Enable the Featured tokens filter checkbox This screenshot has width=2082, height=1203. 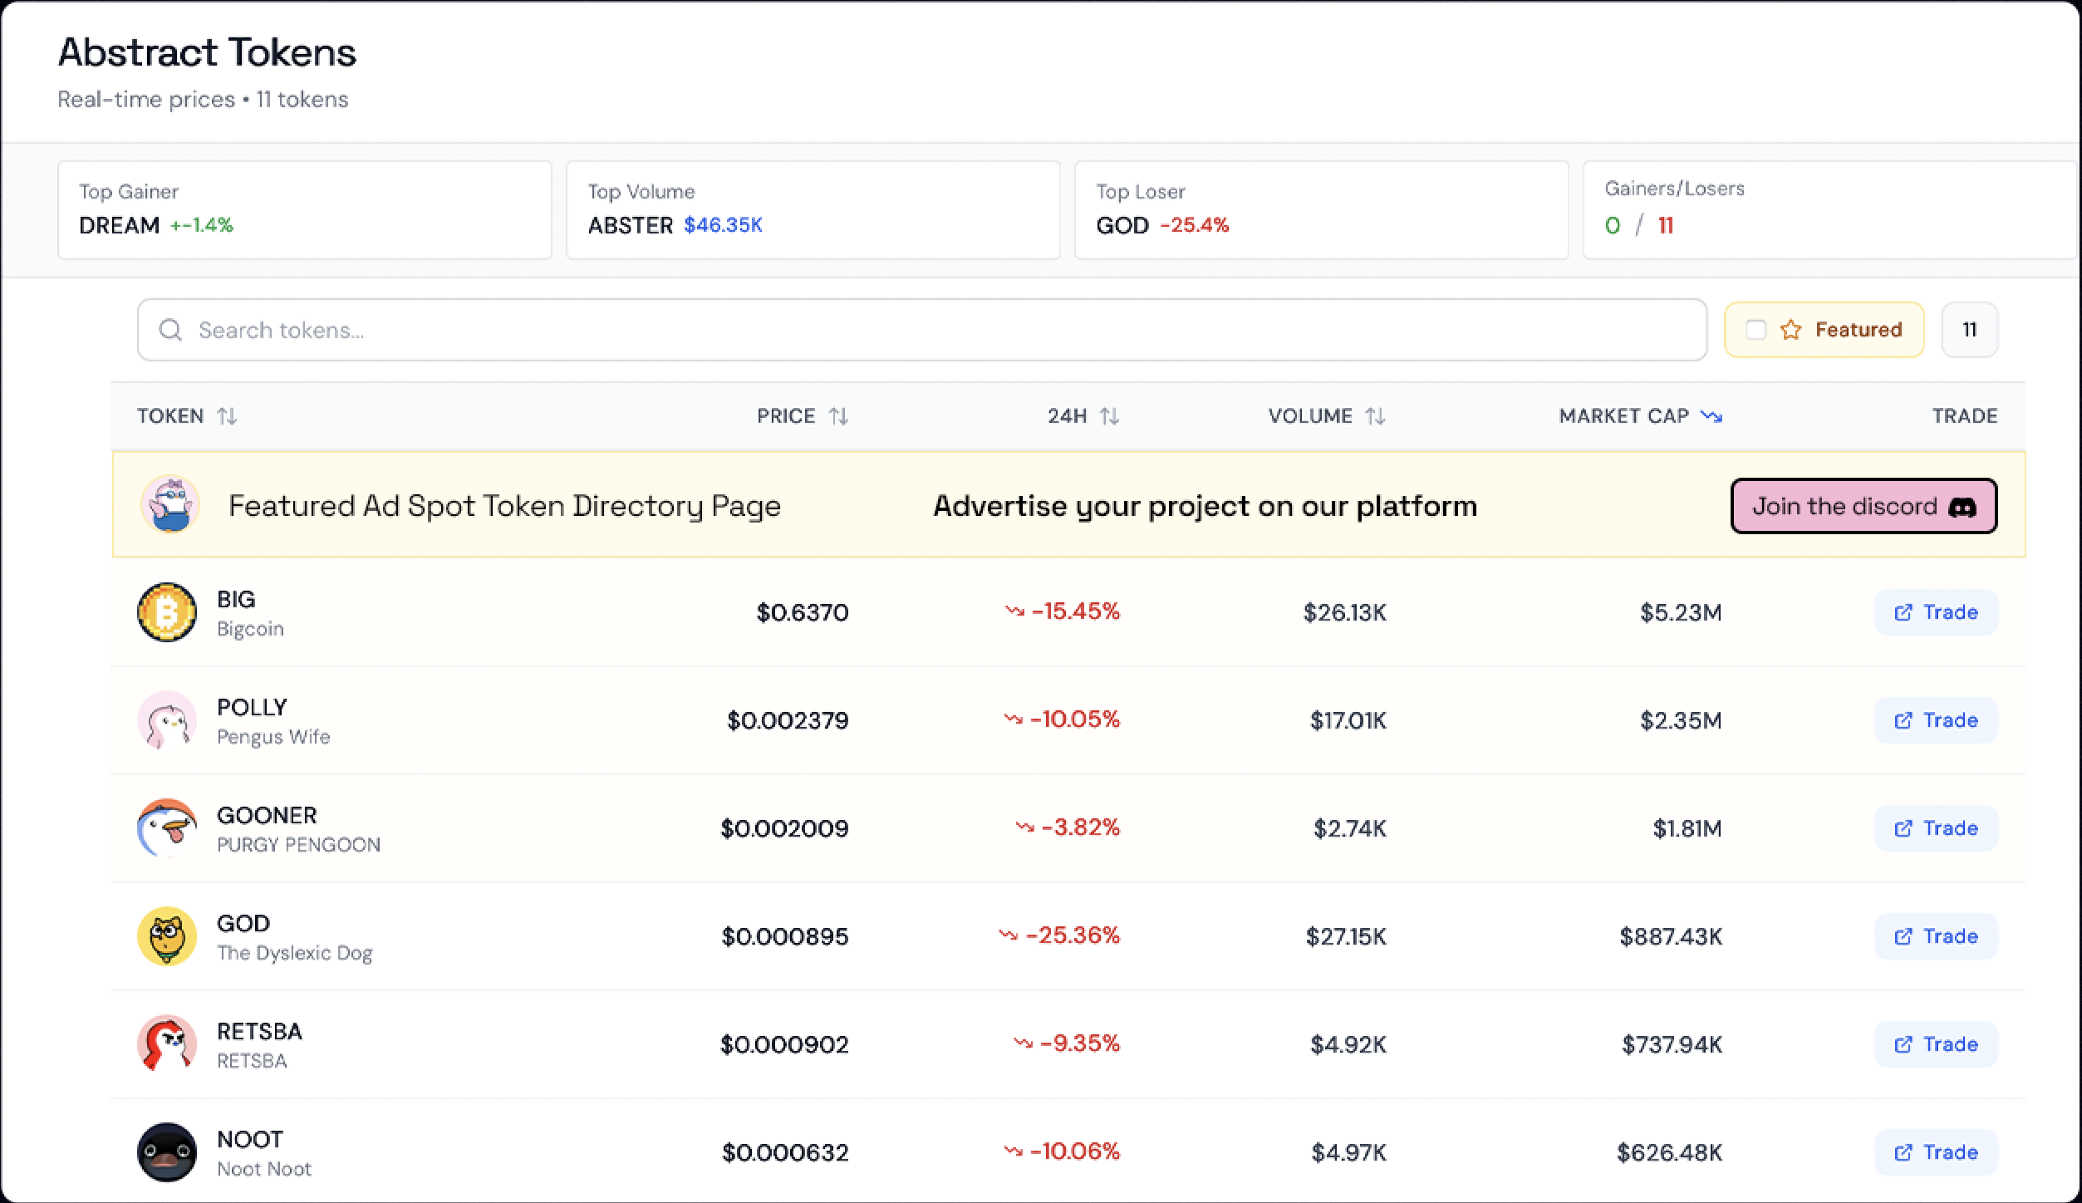point(1755,329)
